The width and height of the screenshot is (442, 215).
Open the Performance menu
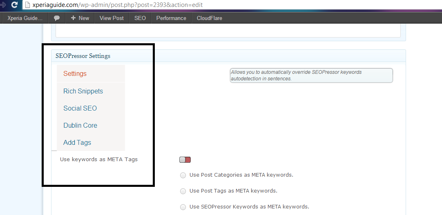coord(172,18)
